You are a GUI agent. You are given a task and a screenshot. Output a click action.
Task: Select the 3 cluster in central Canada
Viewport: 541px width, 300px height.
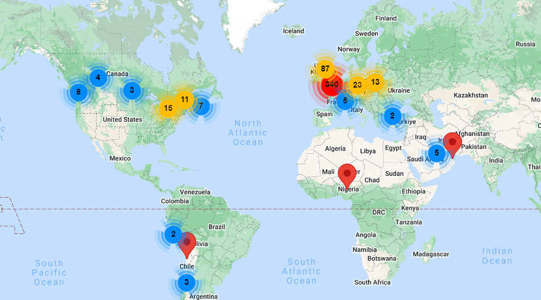pyautogui.click(x=132, y=90)
